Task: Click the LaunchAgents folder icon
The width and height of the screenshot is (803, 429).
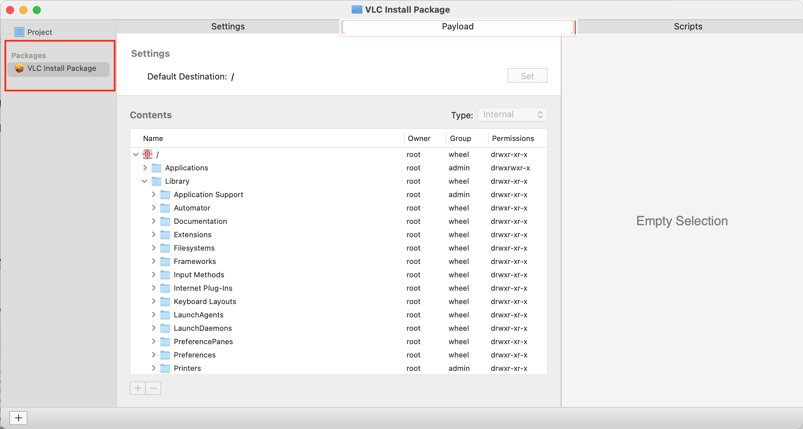Action: point(165,315)
